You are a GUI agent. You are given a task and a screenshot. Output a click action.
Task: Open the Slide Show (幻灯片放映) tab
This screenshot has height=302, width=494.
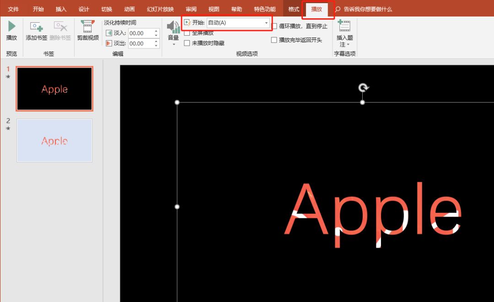coord(161,9)
